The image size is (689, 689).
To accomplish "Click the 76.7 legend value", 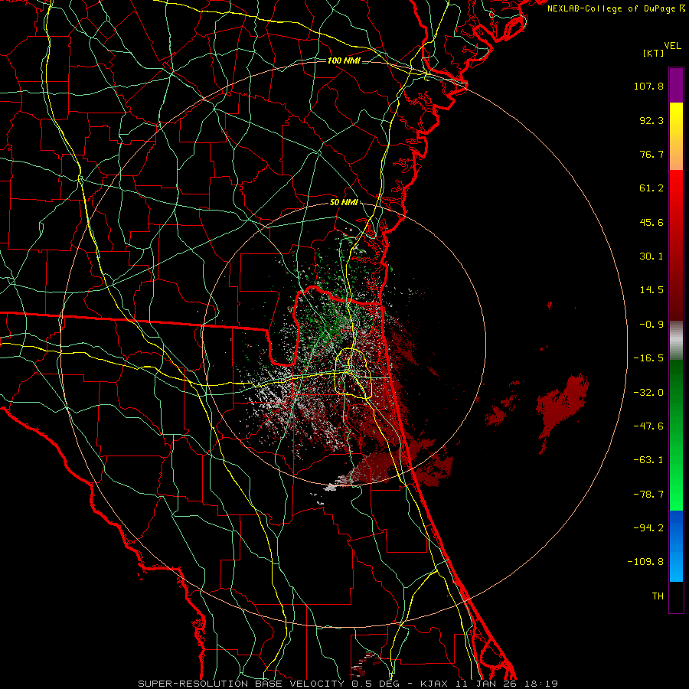I will (651, 154).
